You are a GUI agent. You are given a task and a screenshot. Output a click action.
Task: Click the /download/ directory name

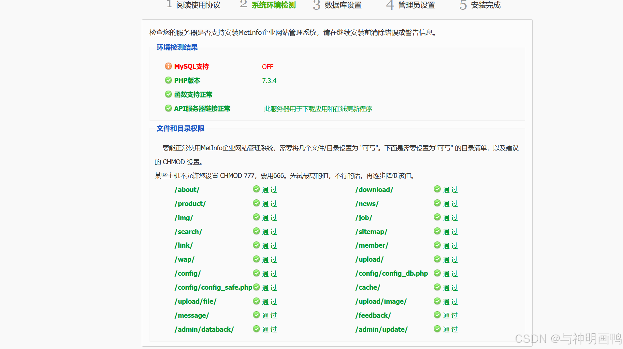(x=374, y=190)
